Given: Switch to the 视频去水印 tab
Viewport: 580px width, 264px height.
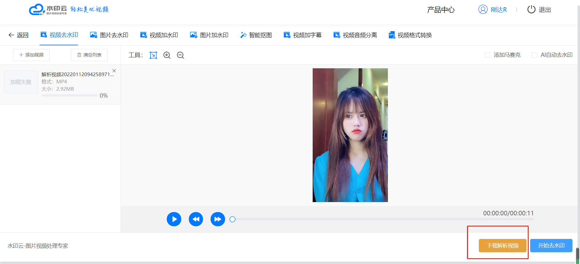Looking at the screenshot, I should tap(59, 35).
